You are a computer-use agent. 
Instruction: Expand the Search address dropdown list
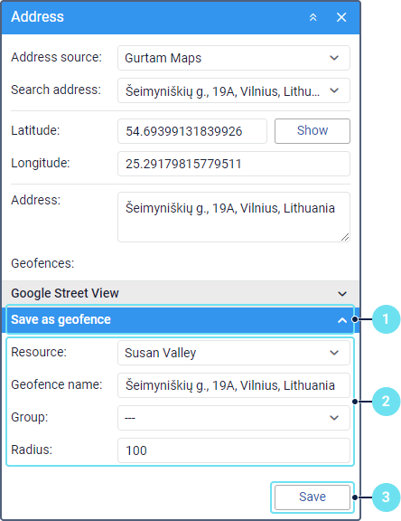(234, 90)
